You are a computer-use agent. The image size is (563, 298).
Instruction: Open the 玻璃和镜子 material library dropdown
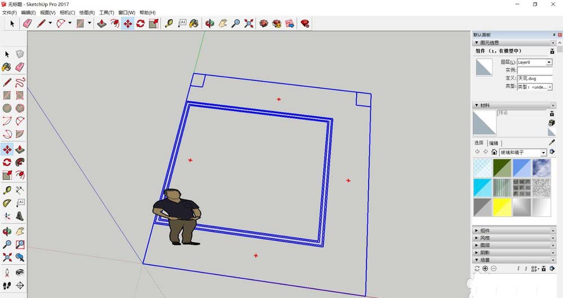pos(543,153)
